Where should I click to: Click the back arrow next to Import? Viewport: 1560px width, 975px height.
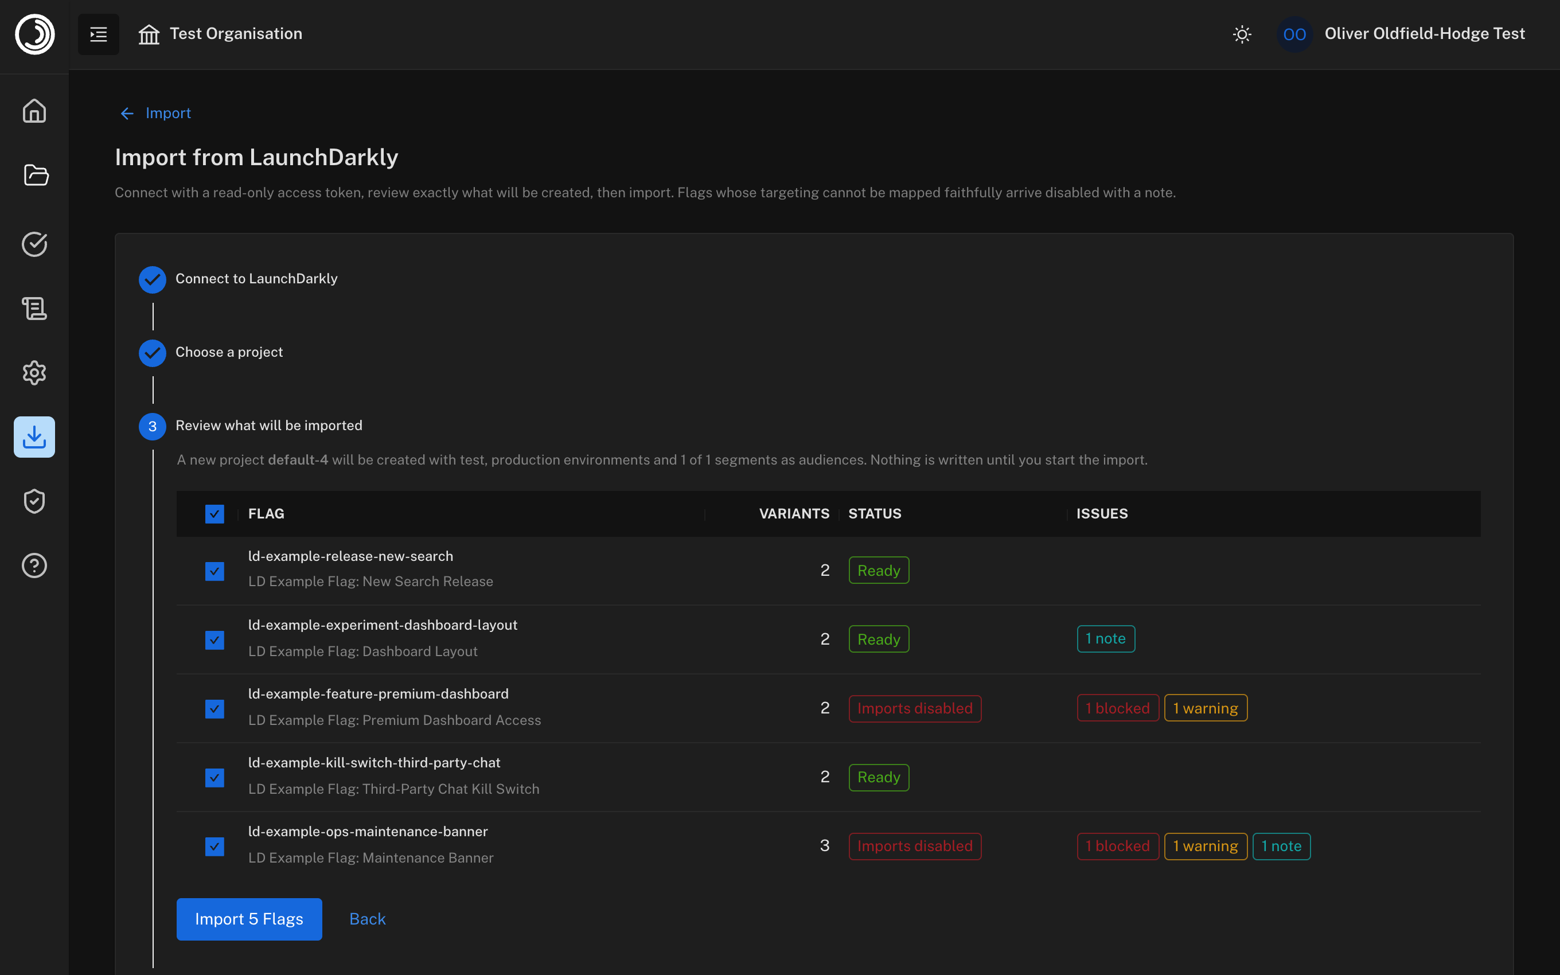tap(127, 114)
